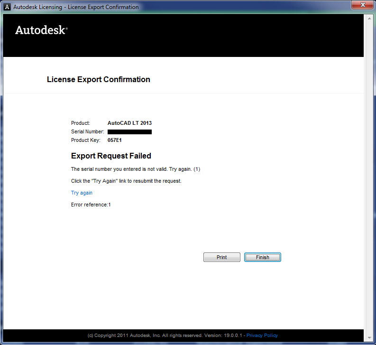Screen dimensions: 376x345
Task: Click the 'Serial Number:' label
Action: click(x=88, y=131)
